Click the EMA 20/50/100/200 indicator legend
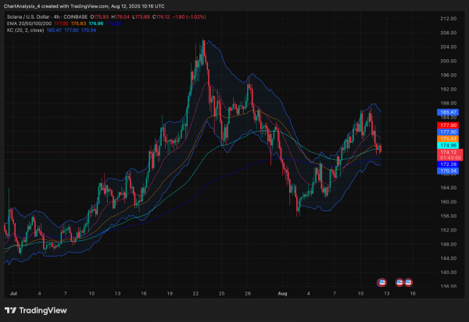Image resolution: width=469 pixels, height=322 pixels. (x=30, y=23)
